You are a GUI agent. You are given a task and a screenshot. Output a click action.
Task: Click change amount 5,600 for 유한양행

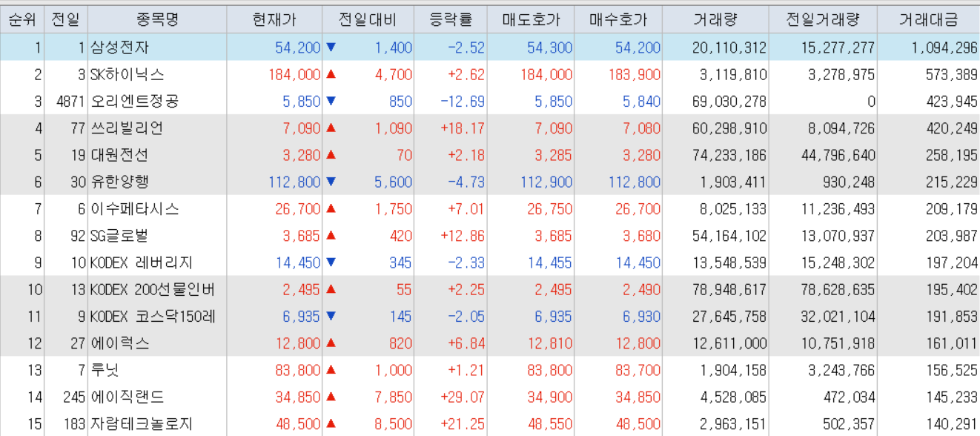pos(393,182)
